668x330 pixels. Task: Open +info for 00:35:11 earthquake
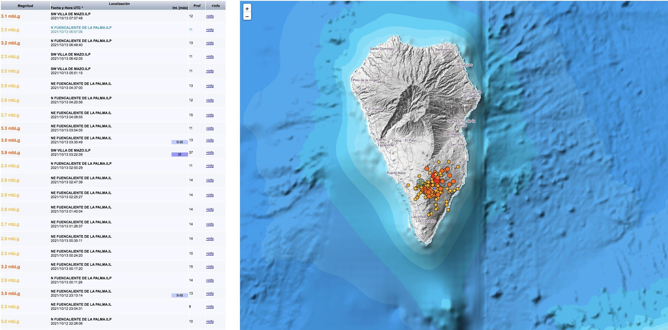click(210, 239)
